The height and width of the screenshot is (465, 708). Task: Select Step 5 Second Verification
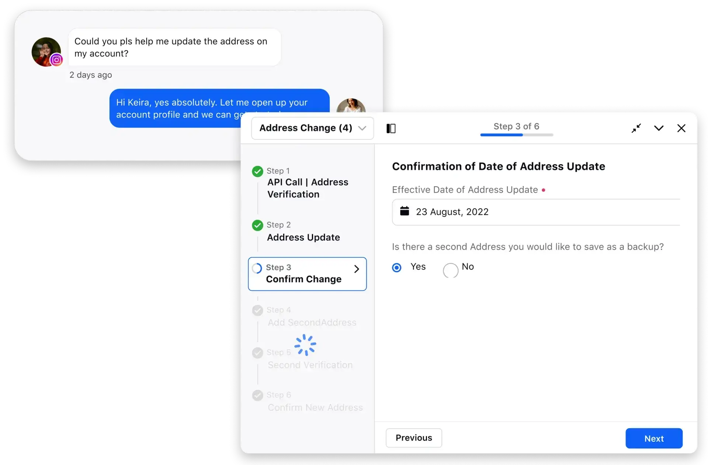pos(310,358)
